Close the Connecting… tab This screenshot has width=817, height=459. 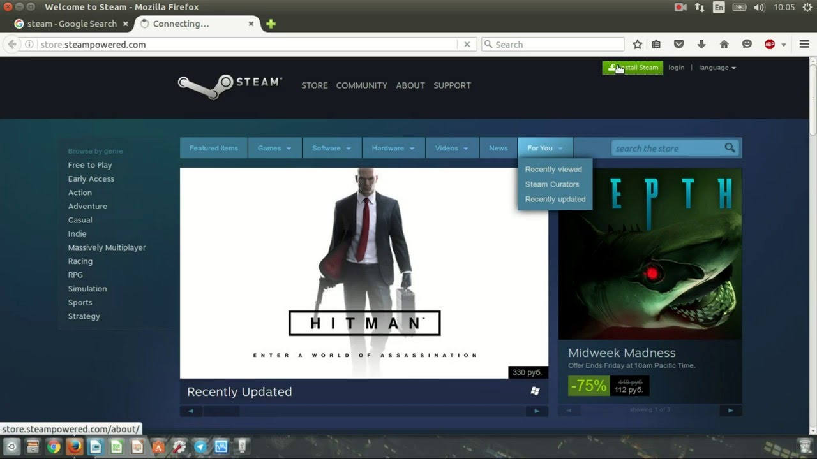(251, 24)
